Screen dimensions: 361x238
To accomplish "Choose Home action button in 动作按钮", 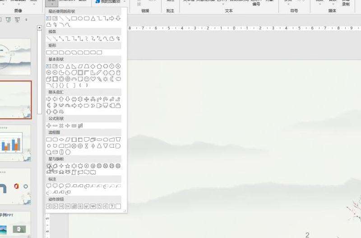I will pyautogui.click(x=74, y=206).
